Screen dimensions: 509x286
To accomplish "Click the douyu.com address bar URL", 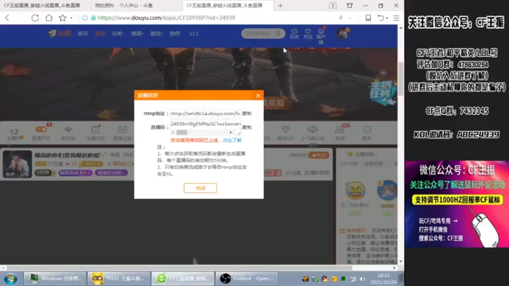I will point(166,18).
